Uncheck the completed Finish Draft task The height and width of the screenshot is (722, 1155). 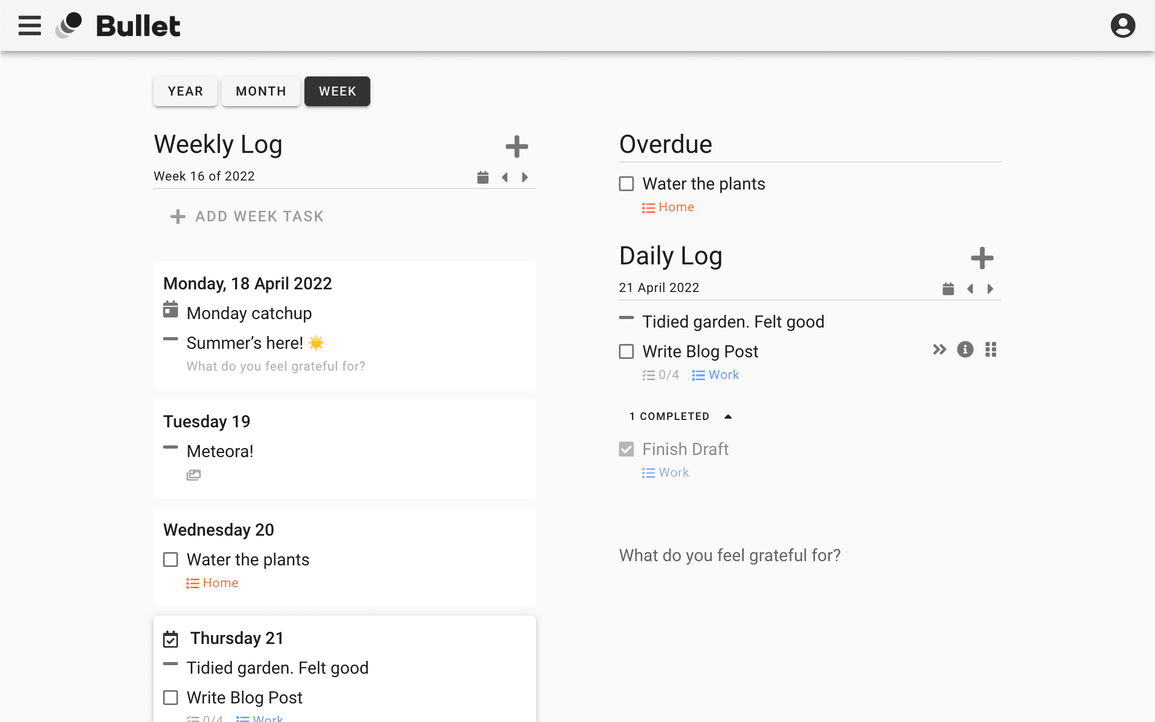(626, 449)
